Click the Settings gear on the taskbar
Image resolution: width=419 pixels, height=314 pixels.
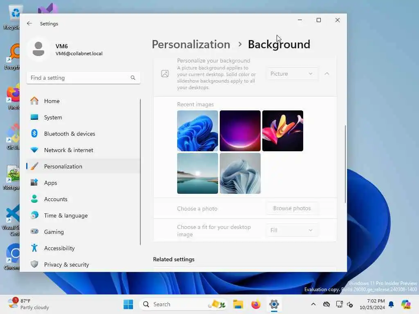click(274, 304)
